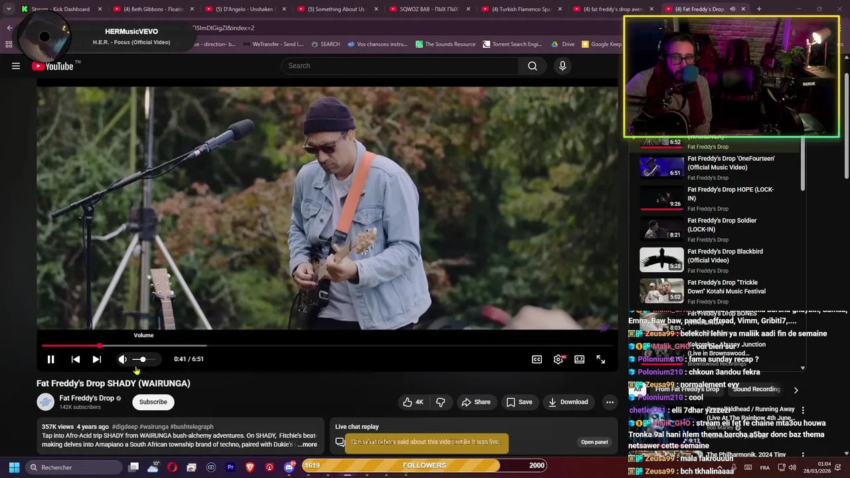The height and width of the screenshot is (478, 850).
Task: Open Discord from taskbar
Action: [289, 467]
